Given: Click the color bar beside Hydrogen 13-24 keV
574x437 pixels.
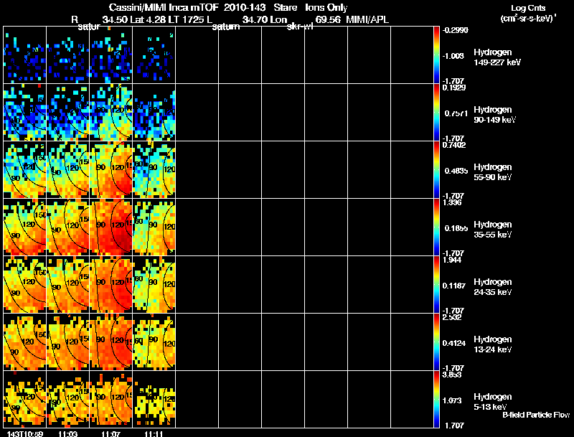Looking at the screenshot, I should [x=436, y=342].
